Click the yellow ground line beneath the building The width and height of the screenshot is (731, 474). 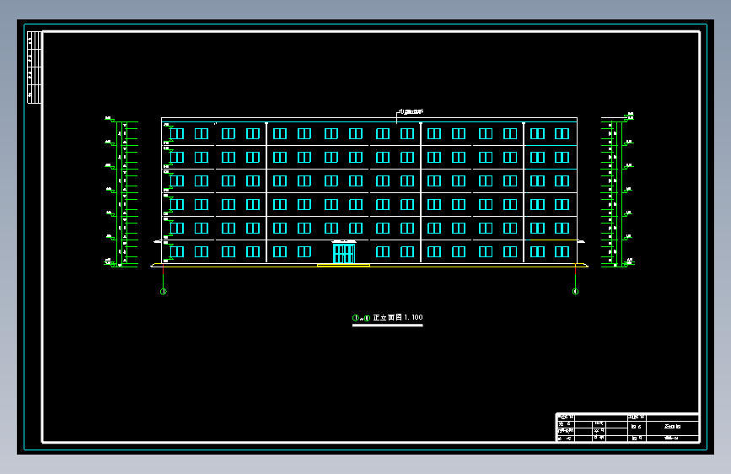click(x=369, y=267)
